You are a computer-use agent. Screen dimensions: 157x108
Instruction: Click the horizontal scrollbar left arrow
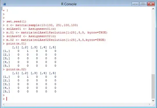4,105
